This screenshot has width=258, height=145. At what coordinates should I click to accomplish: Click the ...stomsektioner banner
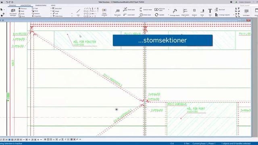(162, 40)
